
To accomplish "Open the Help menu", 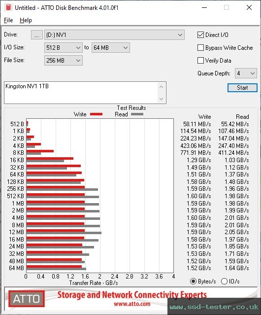I will pyautogui.click(x=26, y=20).
